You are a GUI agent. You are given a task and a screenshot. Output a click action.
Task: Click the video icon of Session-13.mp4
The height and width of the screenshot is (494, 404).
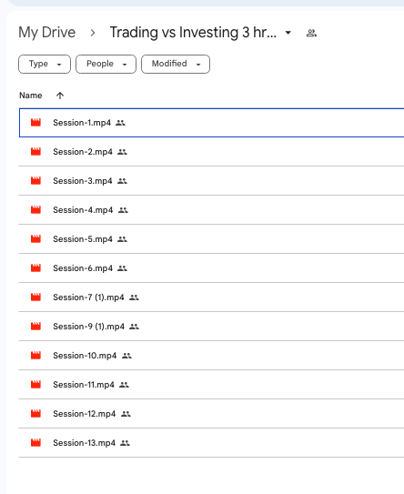click(x=35, y=443)
